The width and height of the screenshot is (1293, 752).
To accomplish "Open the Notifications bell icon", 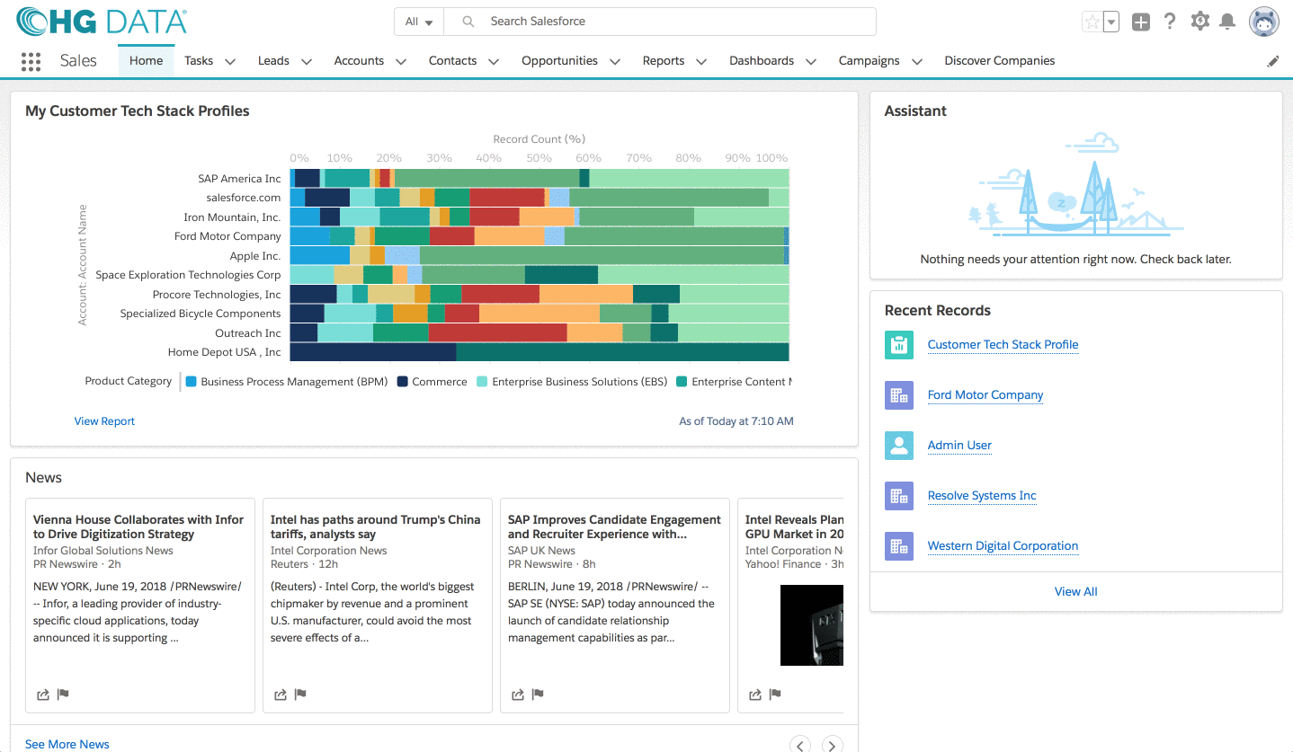I will click(1229, 22).
